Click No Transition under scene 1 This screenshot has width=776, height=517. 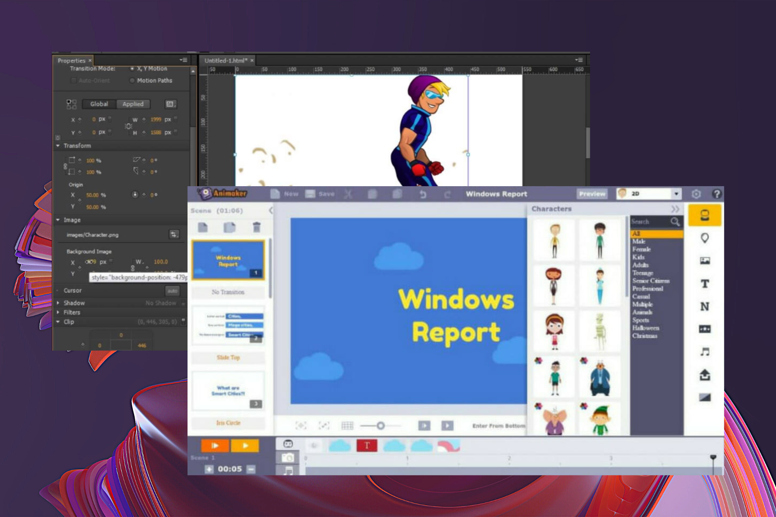point(228,292)
